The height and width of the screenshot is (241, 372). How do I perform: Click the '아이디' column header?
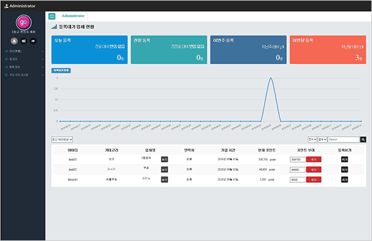point(73,150)
